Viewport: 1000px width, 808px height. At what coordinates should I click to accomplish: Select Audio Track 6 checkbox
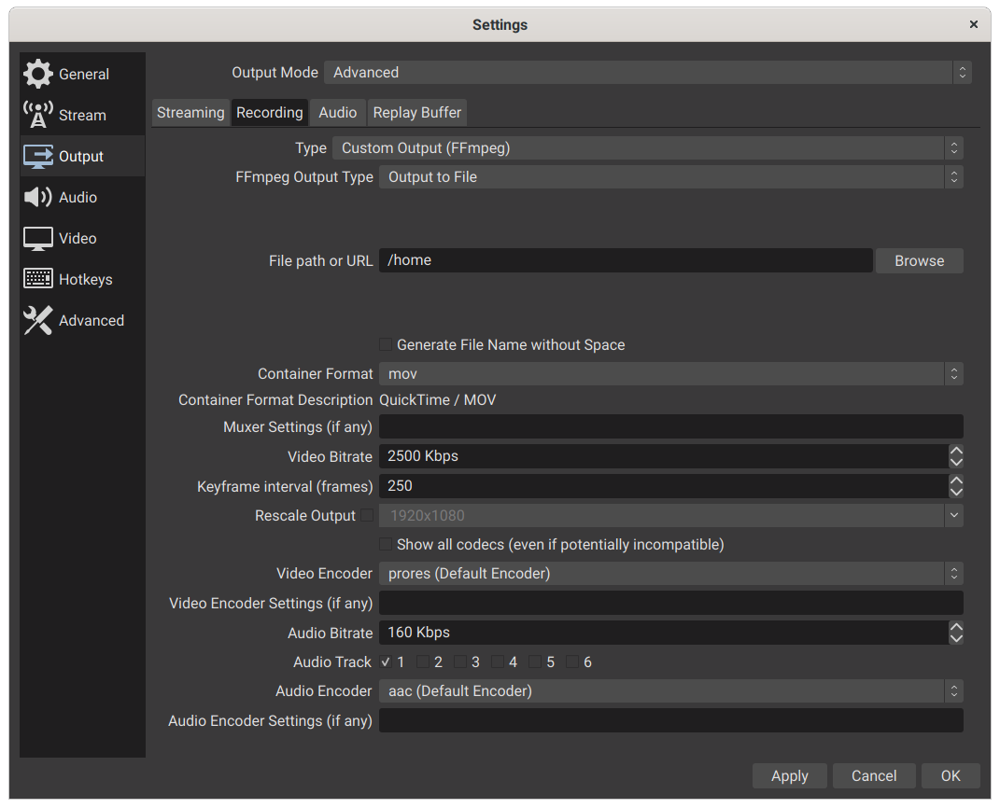click(x=572, y=662)
